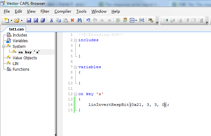Image resolution: width=211 pixels, height=136 pixels.
Task: Click the Save All icon
Action: pos(43,20)
